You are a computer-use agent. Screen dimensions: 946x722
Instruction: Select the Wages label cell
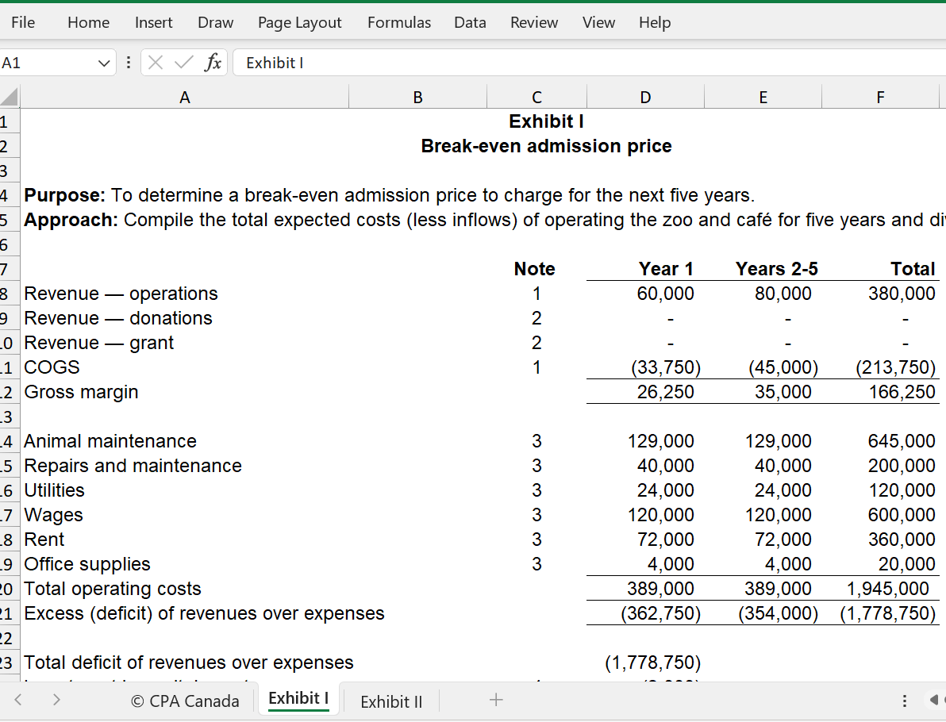pyautogui.click(x=53, y=515)
